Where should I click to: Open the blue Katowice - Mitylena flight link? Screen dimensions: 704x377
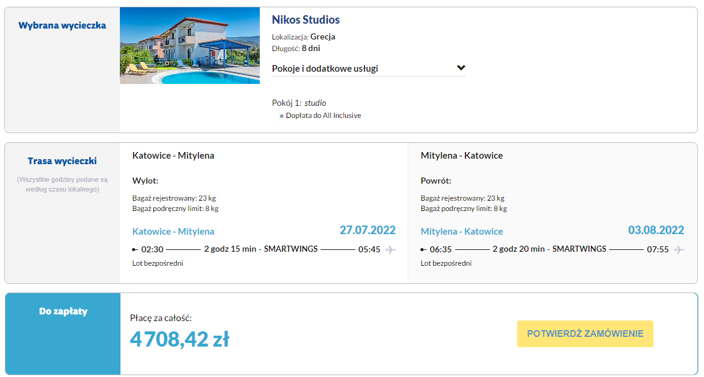(173, 232)
